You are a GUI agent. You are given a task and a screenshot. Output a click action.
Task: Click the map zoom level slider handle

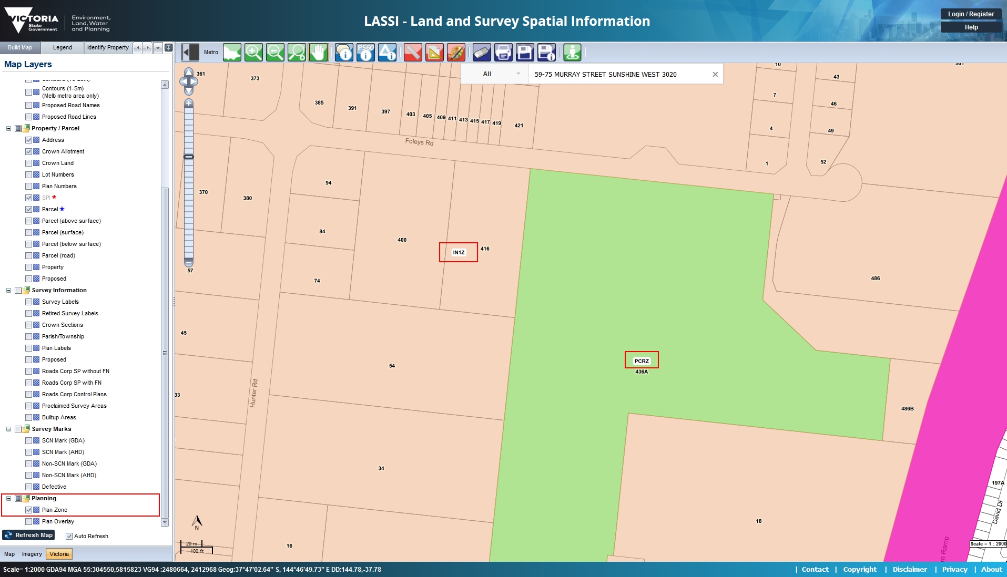(x=189, y=157)
